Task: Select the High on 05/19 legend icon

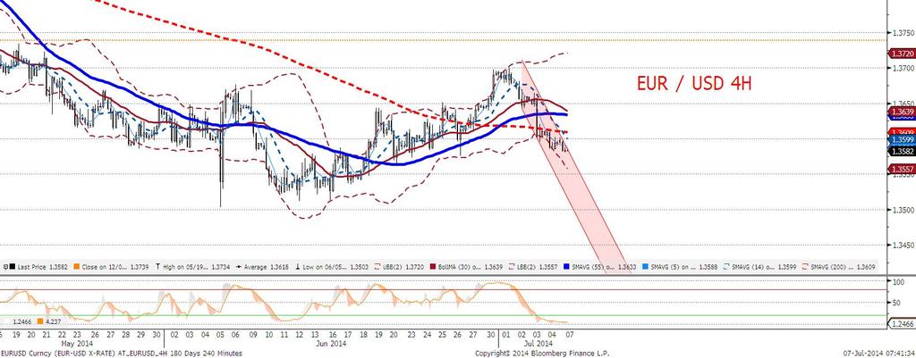Action: pos(157,266)
